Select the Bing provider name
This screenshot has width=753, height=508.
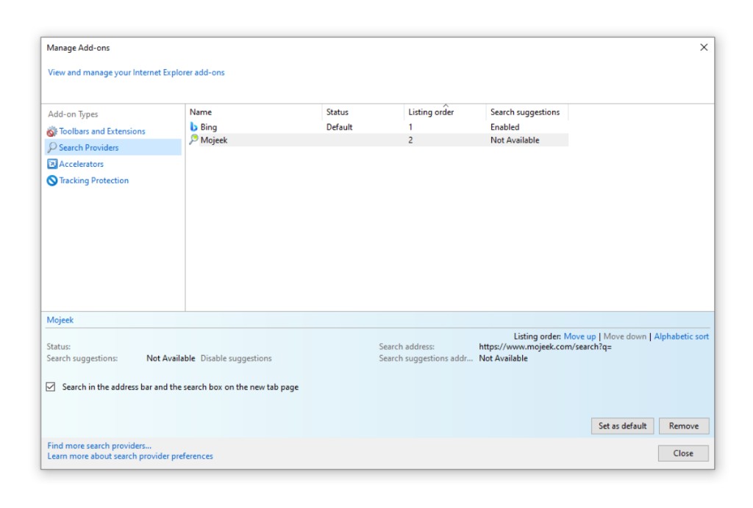tap(208, 126)
